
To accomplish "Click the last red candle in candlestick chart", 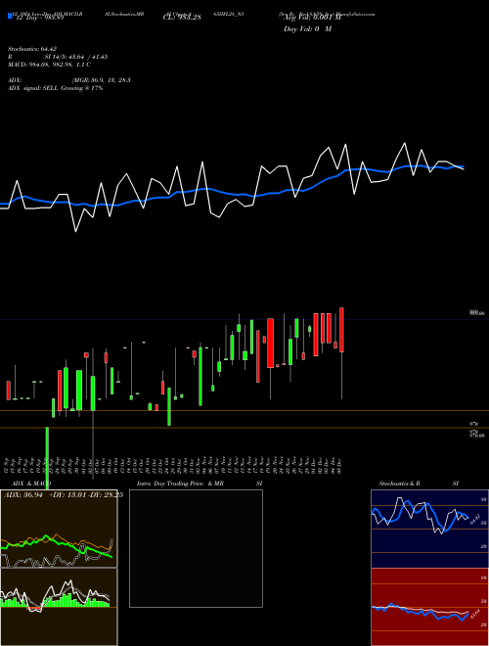I will coord(341,330).
